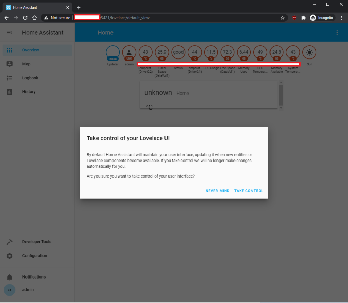Open the CPU Usage badge showing 11.5
Screen dimensions: 348x303
pyautogui.click(x=211, y=53)
